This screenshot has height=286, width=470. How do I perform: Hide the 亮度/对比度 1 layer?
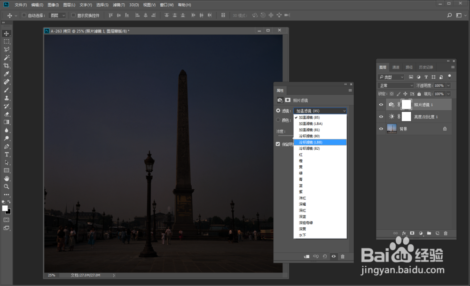click(381, 117)
